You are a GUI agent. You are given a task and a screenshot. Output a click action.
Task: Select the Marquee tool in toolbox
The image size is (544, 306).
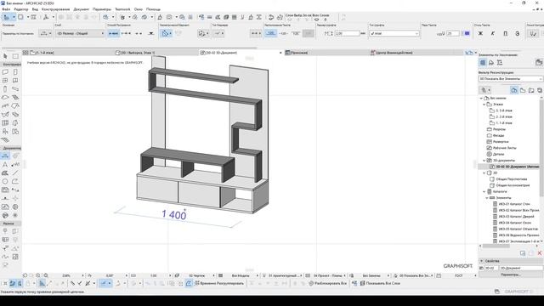[x=15, y=56]
